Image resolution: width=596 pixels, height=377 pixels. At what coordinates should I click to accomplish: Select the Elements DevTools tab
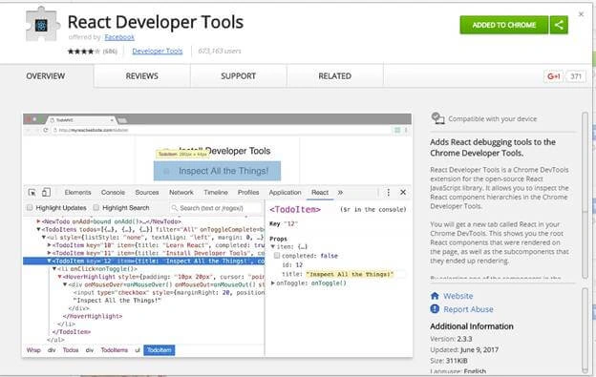(77, 193)
